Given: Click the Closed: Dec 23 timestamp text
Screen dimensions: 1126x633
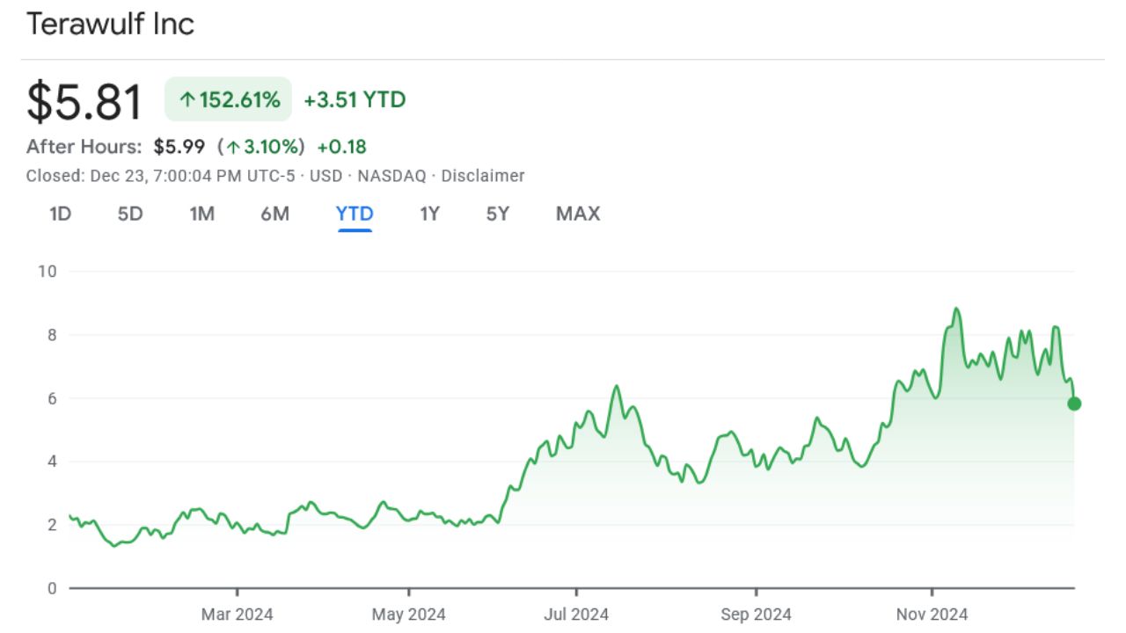Looking at the screenshot, I should pyautogui.click(x=160, y=176).
